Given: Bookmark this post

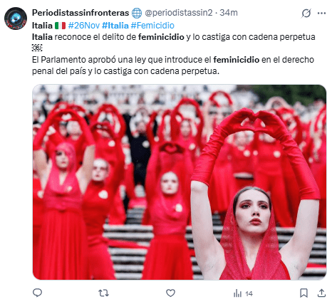Looking at the screenshot, I should tap(304, 293).
